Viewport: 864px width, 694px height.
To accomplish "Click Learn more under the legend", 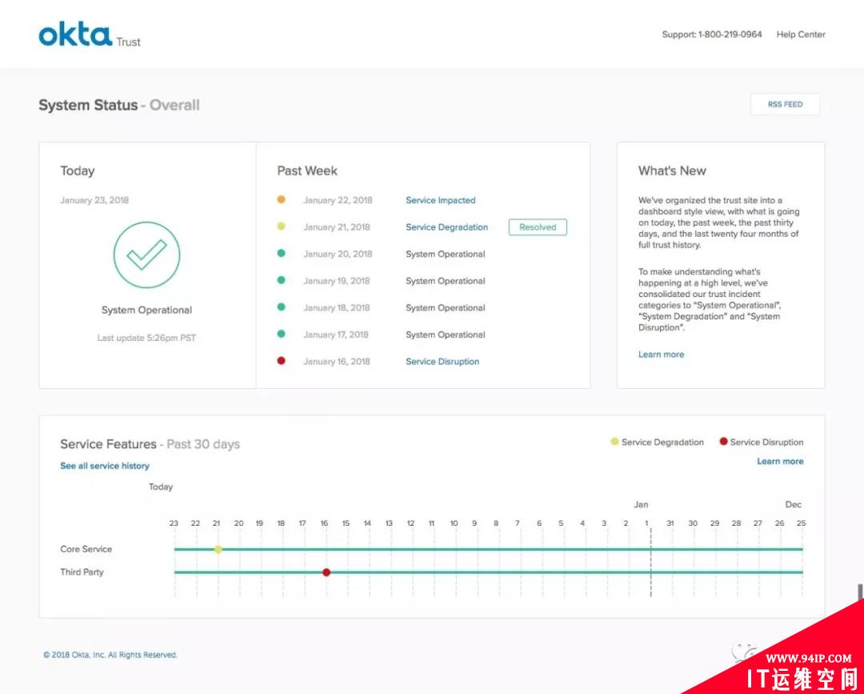I will tap(780, 461).
